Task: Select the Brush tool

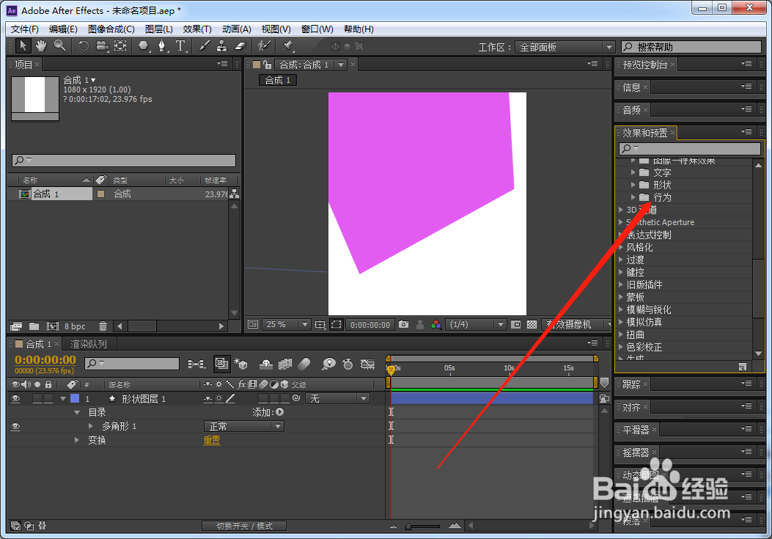Action: pyautogui.click(x=204, y=46)
